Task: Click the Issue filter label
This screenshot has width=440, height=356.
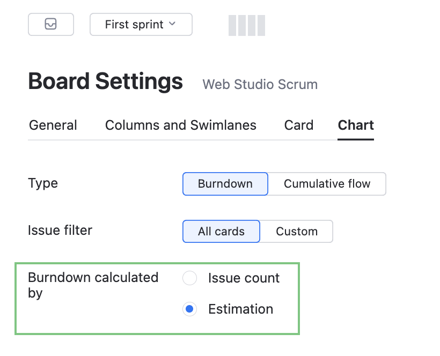Action: [x=60, y=231]
